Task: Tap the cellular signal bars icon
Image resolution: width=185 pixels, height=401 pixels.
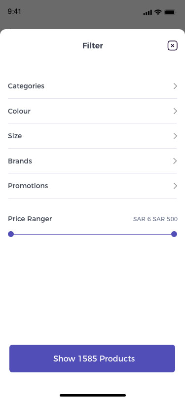Action: [x=148, y=12]
